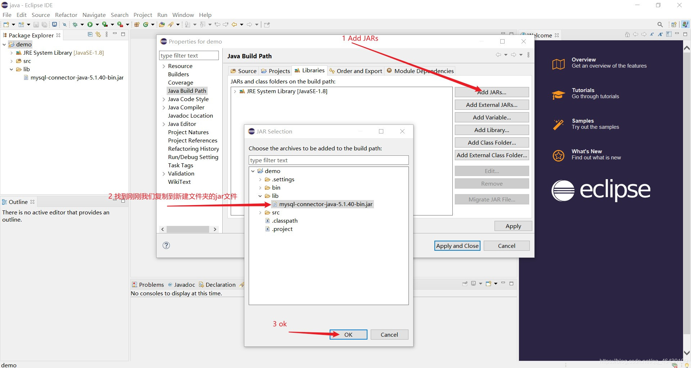Click the New file wizard icon

(x=6, y=24)
